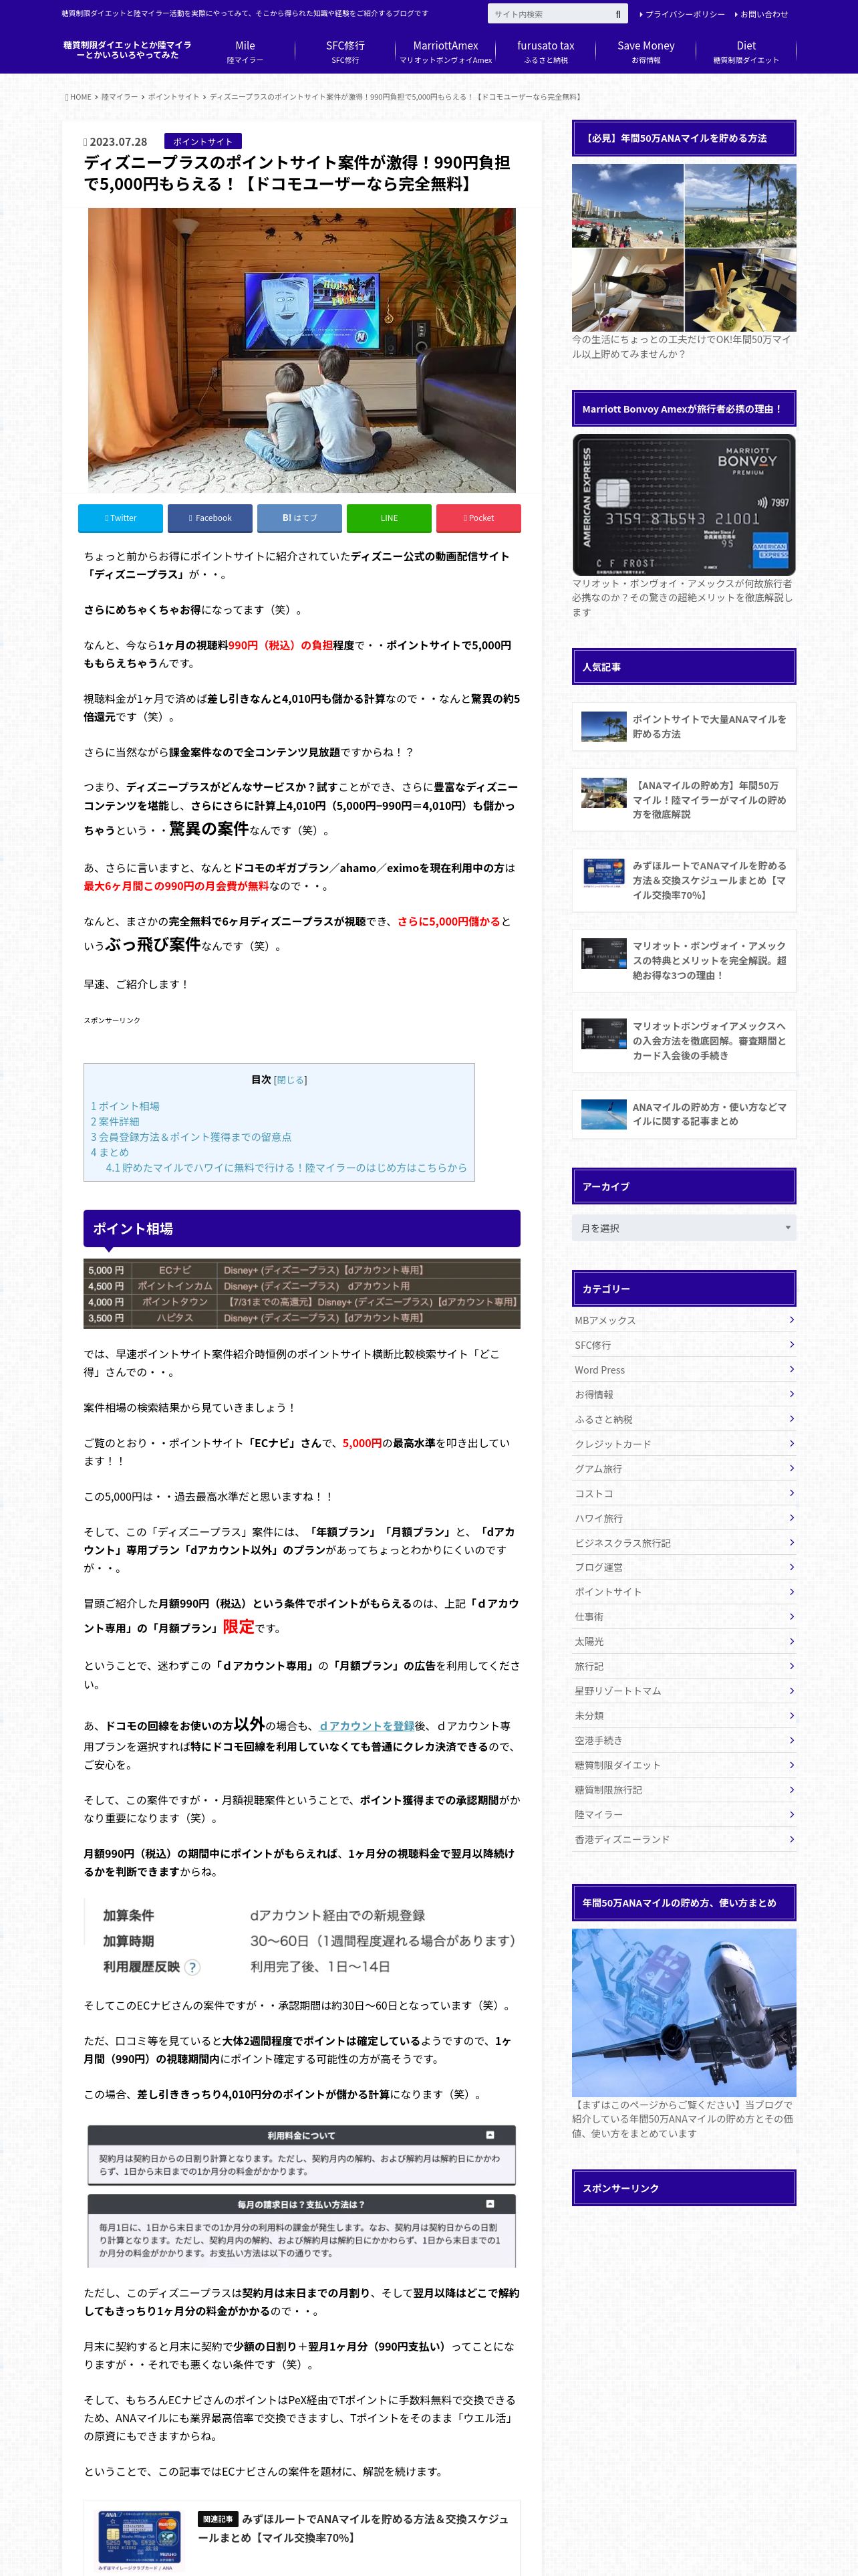This screenshot has width=858, height=2576.
Task: Click the main article image of kids watching TV
Action: 301,350
